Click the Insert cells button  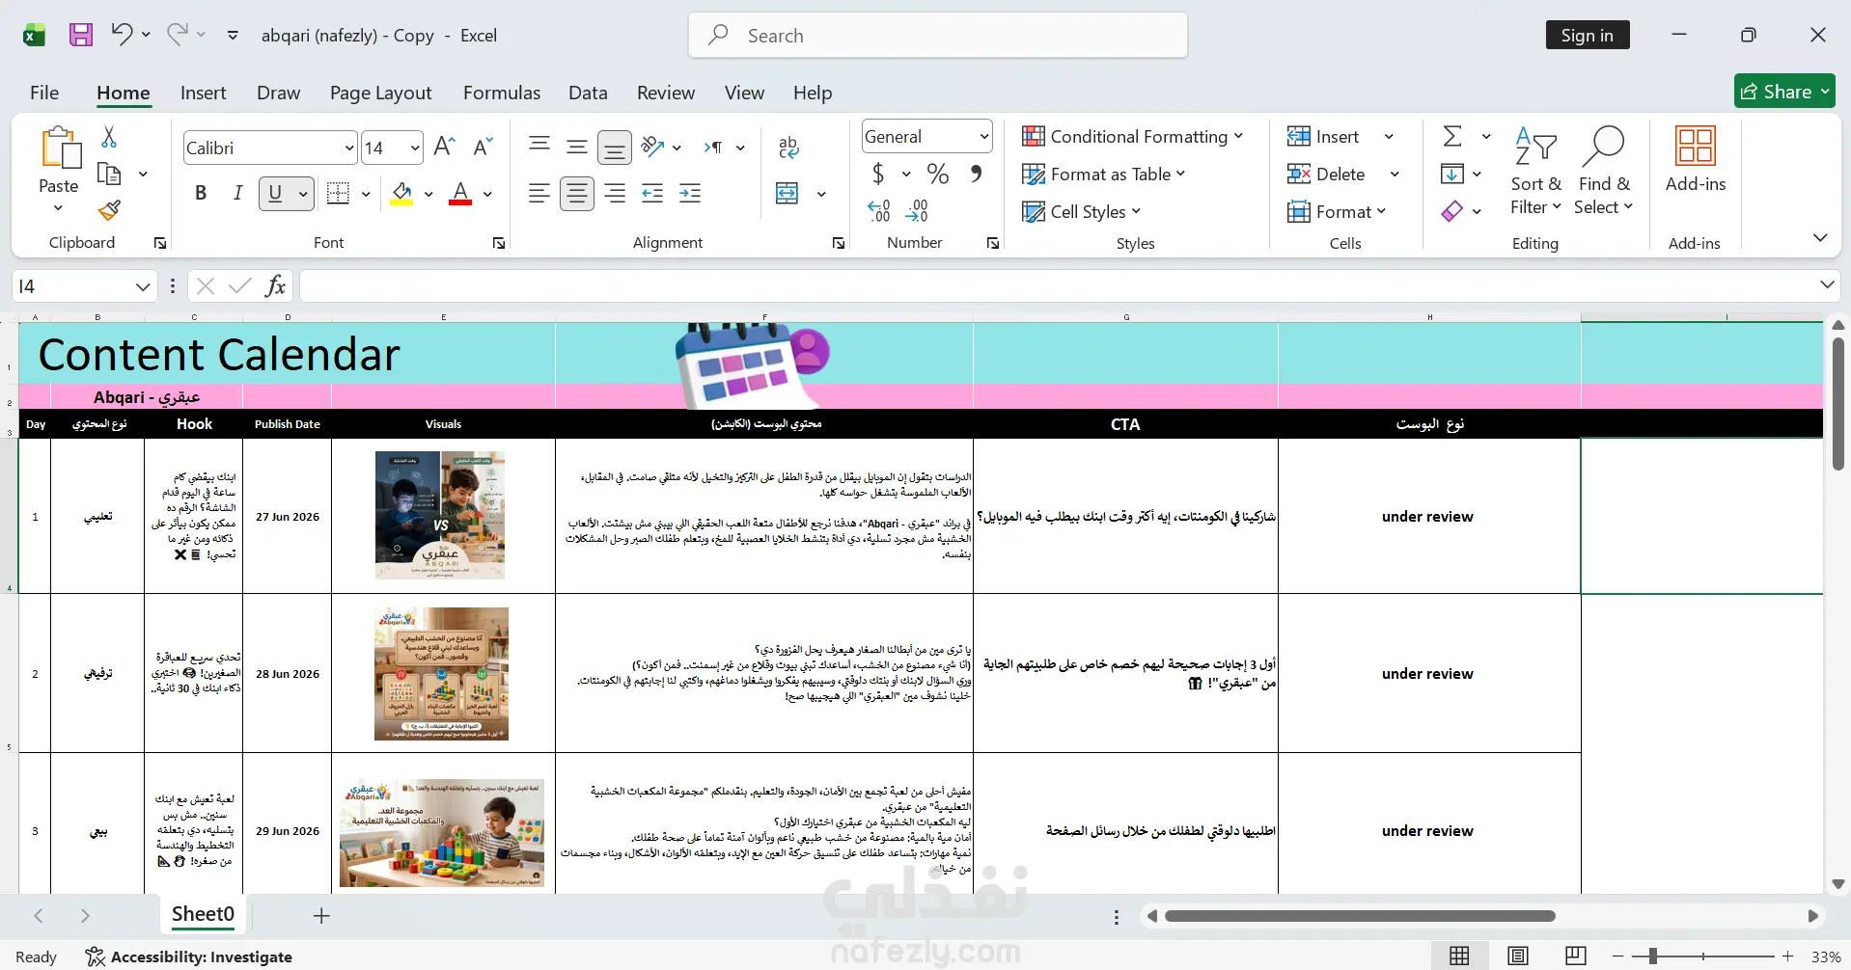click(x=1324, y=136)
